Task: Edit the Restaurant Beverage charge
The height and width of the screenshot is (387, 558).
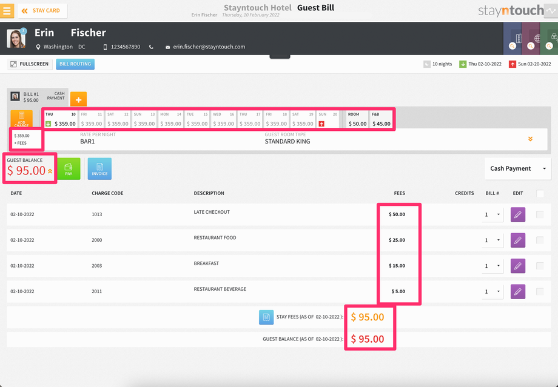Action: (x=518, y=291)
